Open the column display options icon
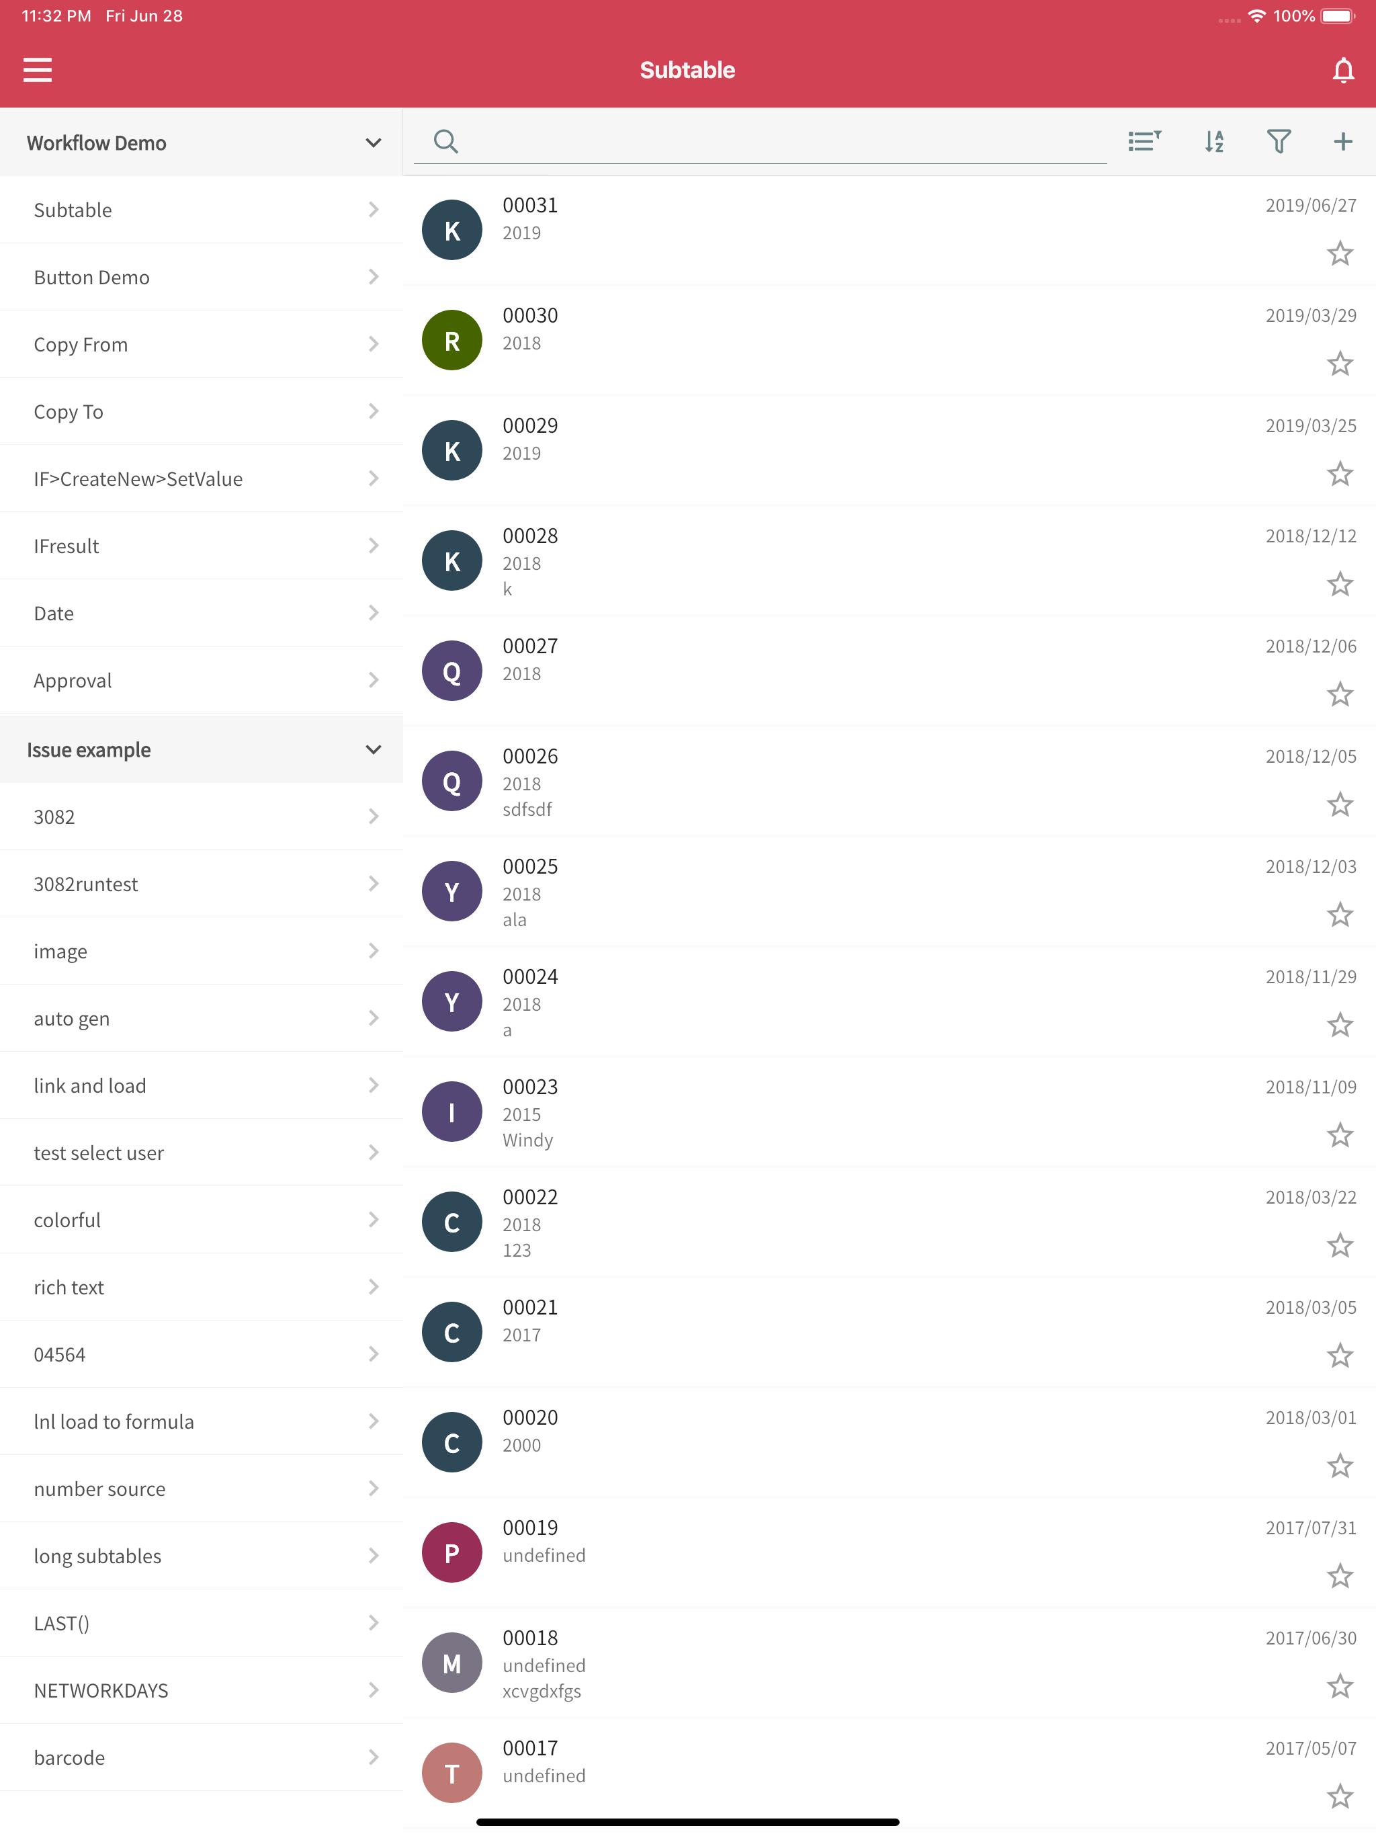The width and height of the screenshot is (1376, 1836). tap(1144, 141)
